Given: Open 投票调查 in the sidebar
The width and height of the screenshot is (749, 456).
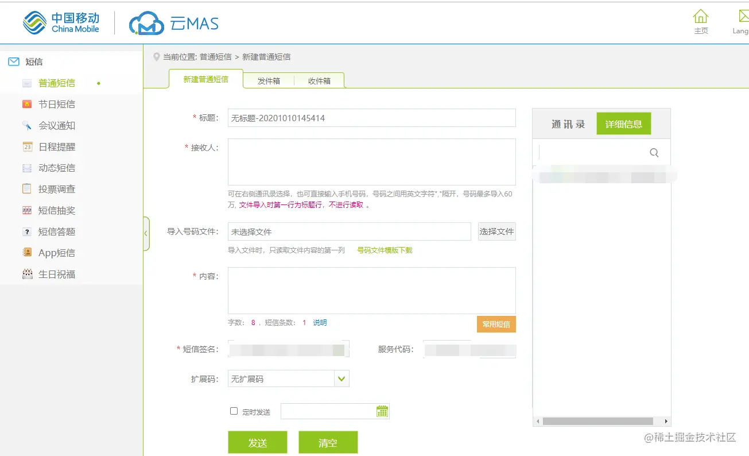Looking at the screenshot, I should point(57,189).
